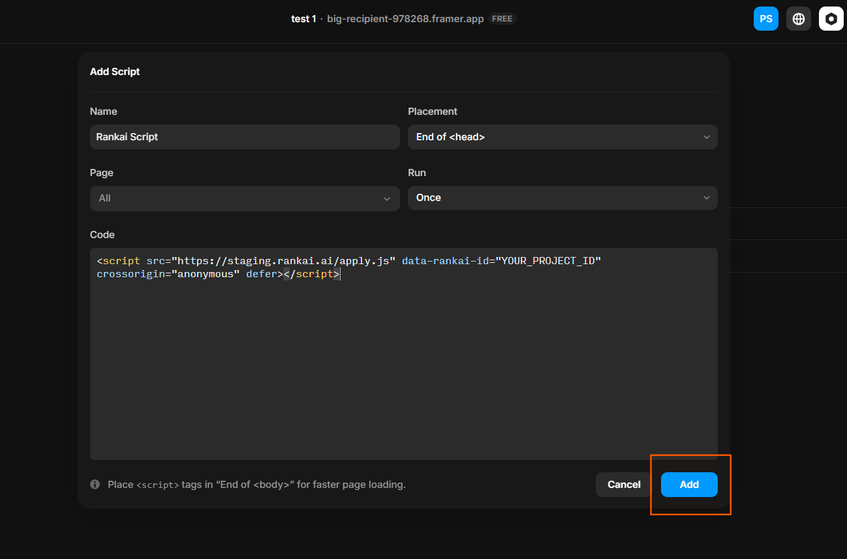Open the Run dropdown set to Once
Screen dimensions: 847x559
tap(562, 198)
